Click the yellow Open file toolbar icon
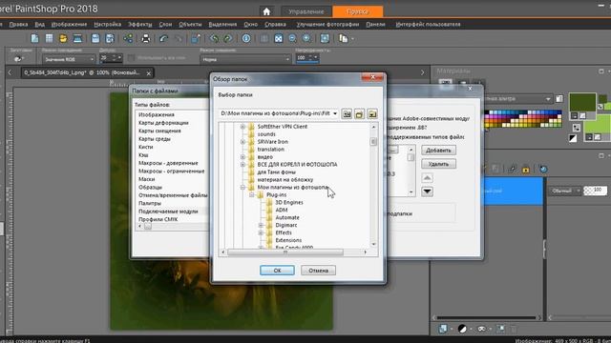Viewport: 611px width, 343px height. coord(63,38)
